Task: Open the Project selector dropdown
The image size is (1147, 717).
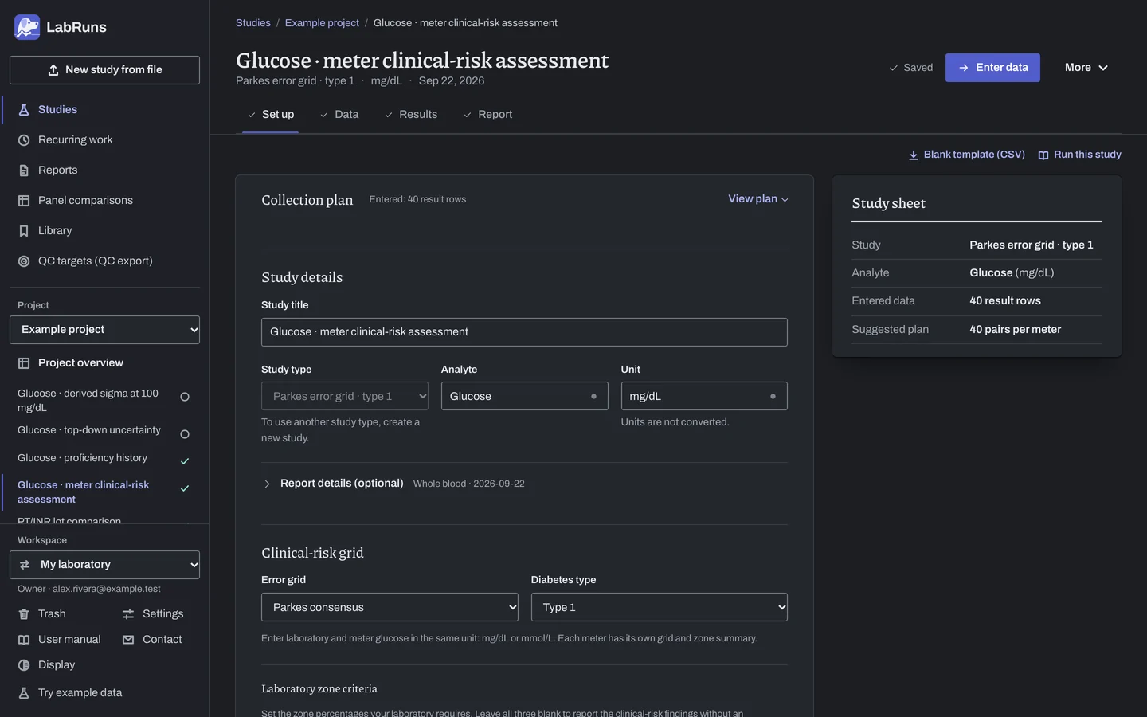Action: pyautogui.click(x=104, y=330)
